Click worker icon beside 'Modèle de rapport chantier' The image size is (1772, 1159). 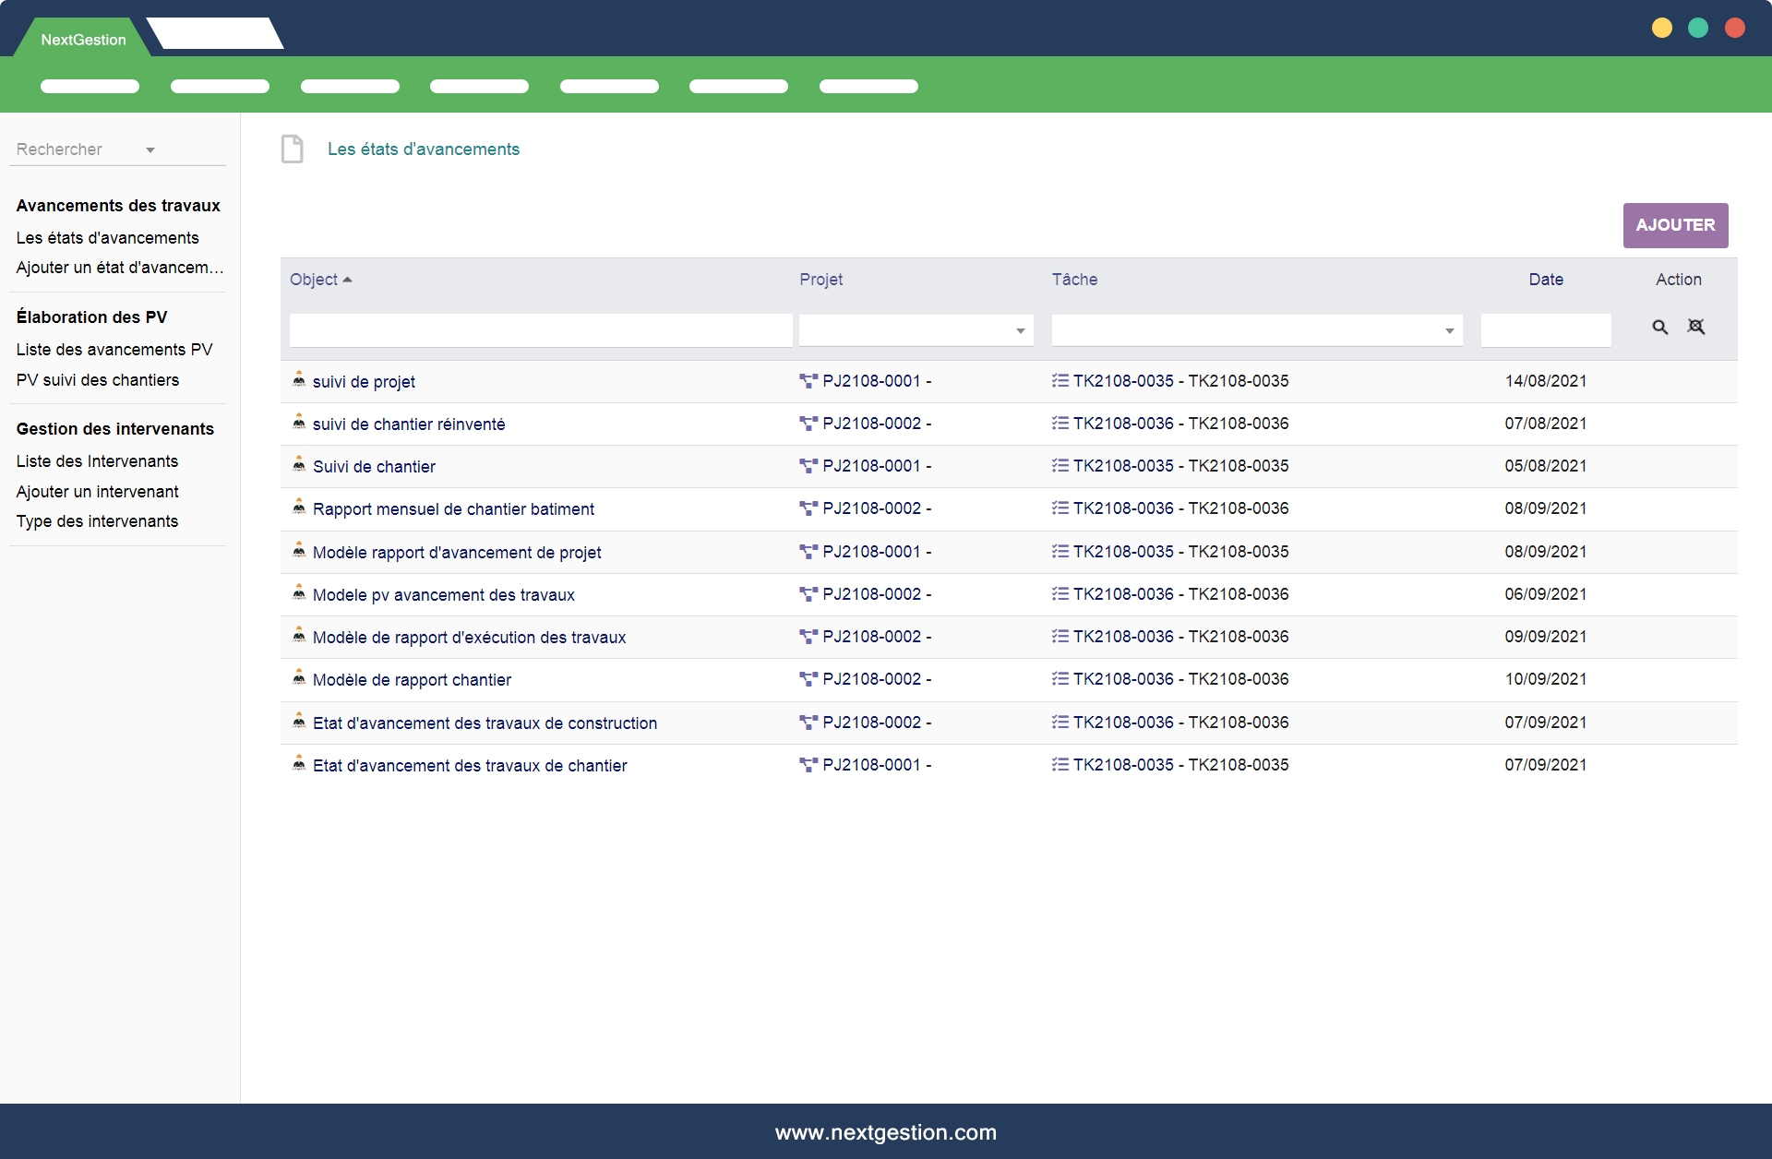coord(299,678)
